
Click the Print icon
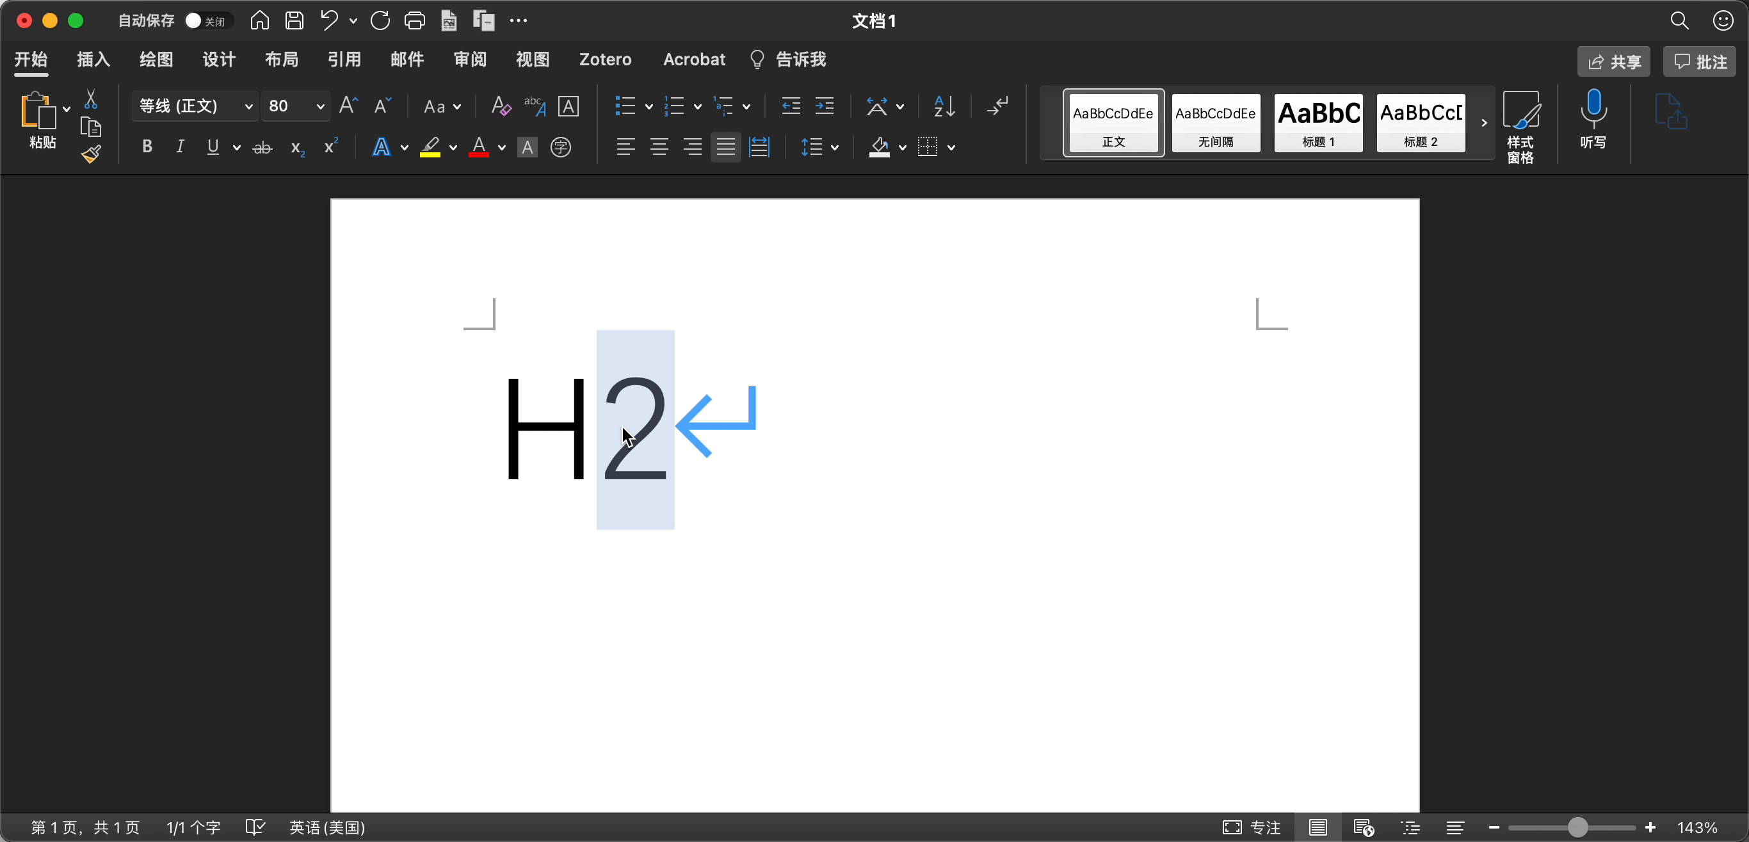pyautogui.click(x=415, y=20)
